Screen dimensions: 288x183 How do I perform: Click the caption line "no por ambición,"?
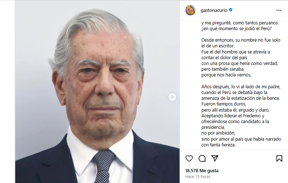218,133
